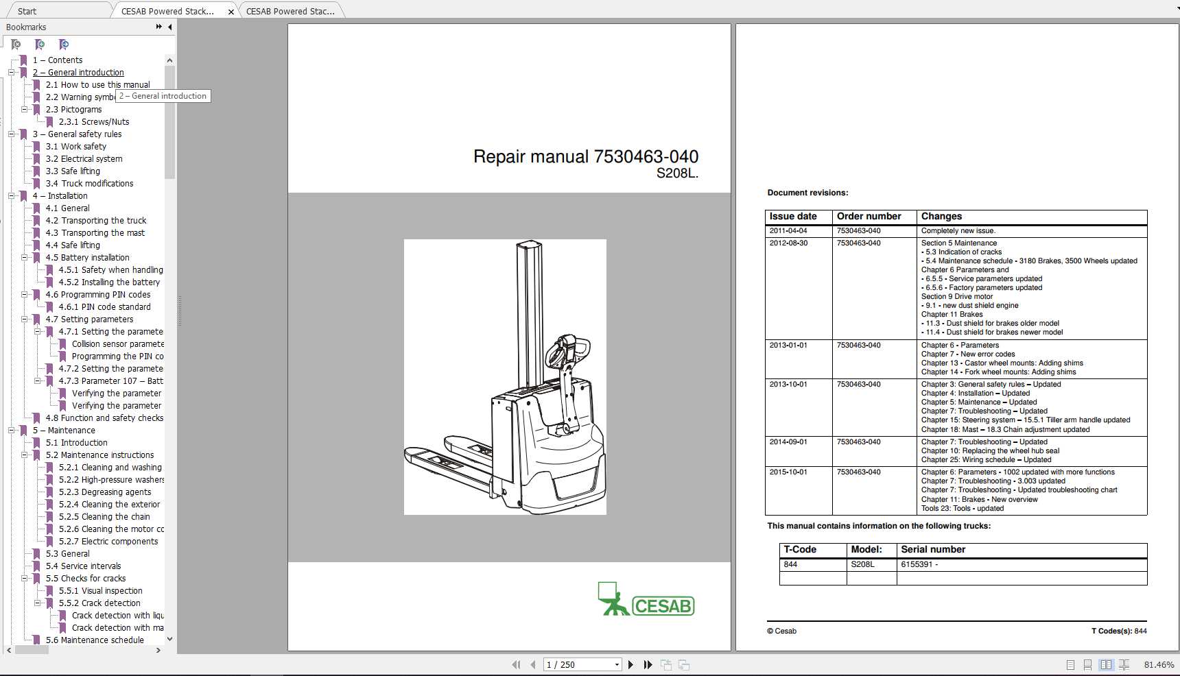Image resolution: width=1180 pixels, height=676 pixels.
Task: Open bookmark 4.2 Transporting the truck
Action: pos(96,221)
